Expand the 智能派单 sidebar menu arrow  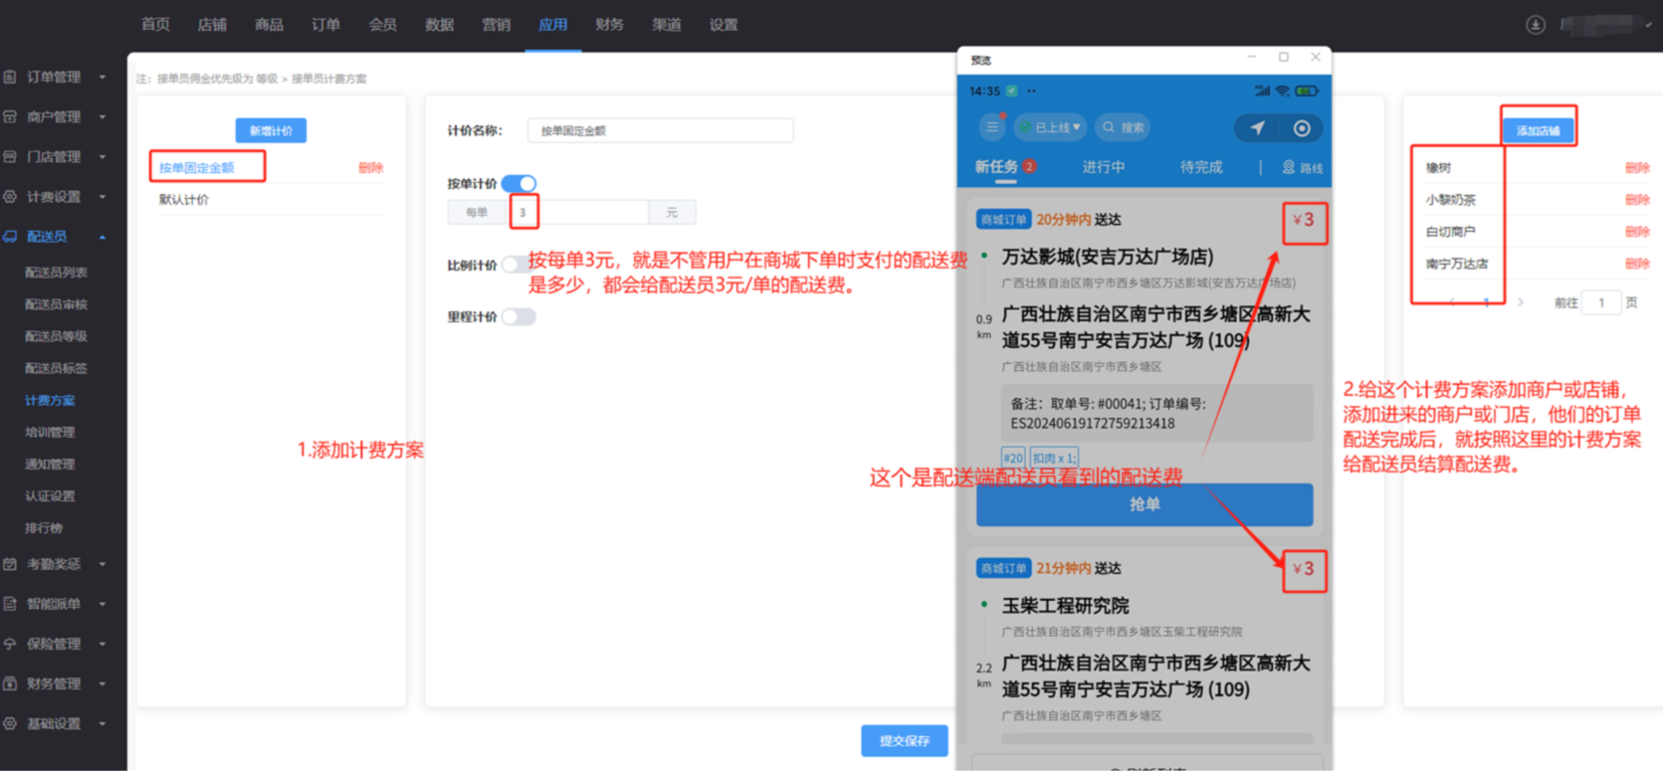103,604
